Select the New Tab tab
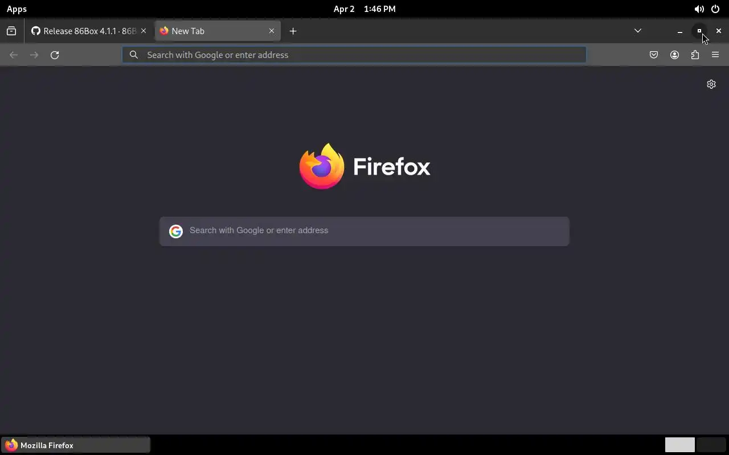 pos(218,31)
